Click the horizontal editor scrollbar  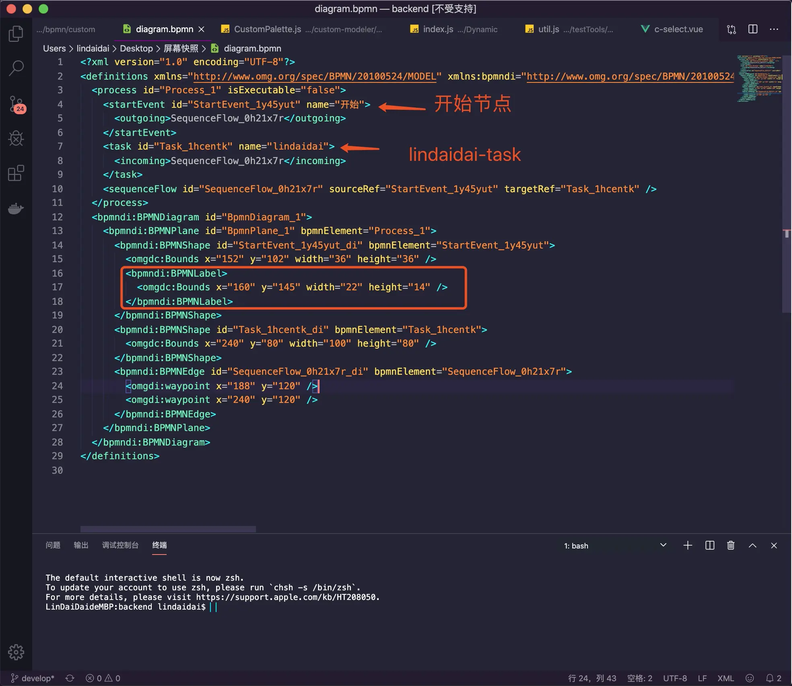pyautogui.click(x=168, y=529)
